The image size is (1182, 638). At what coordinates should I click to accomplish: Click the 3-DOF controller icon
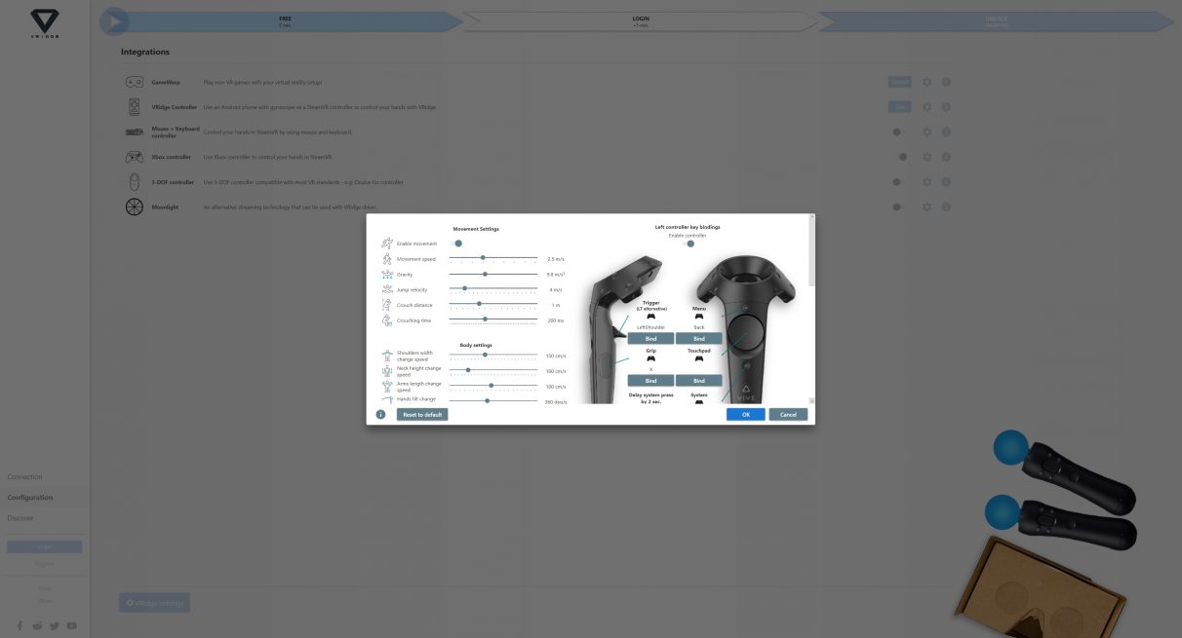point(135,182)
